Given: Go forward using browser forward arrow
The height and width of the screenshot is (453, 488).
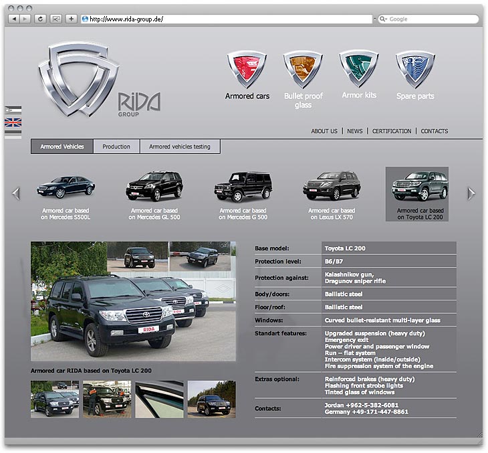Looking at the screenshot, I should (25, 19).
